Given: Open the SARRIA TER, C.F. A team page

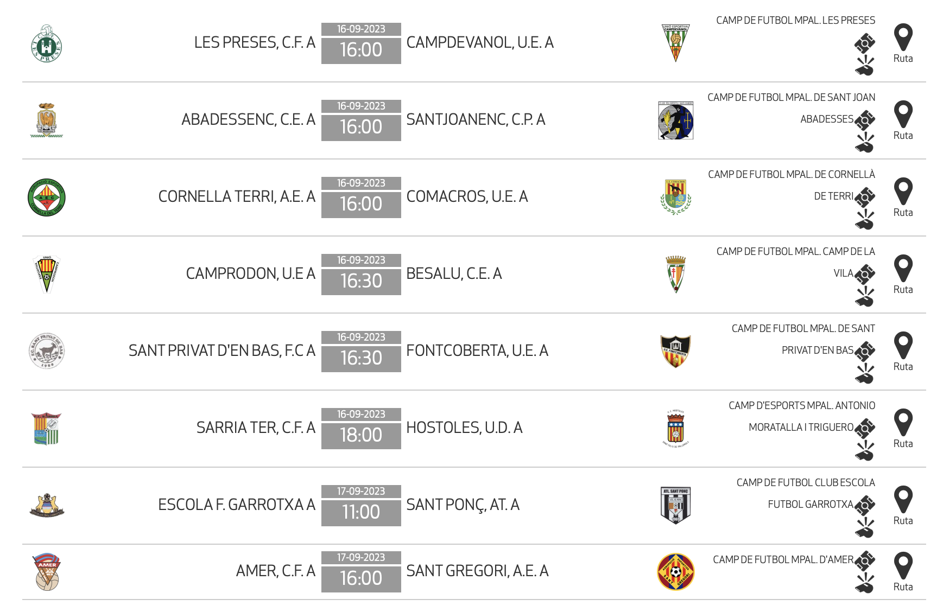Looking at the screenshot, I should [256, 428].
